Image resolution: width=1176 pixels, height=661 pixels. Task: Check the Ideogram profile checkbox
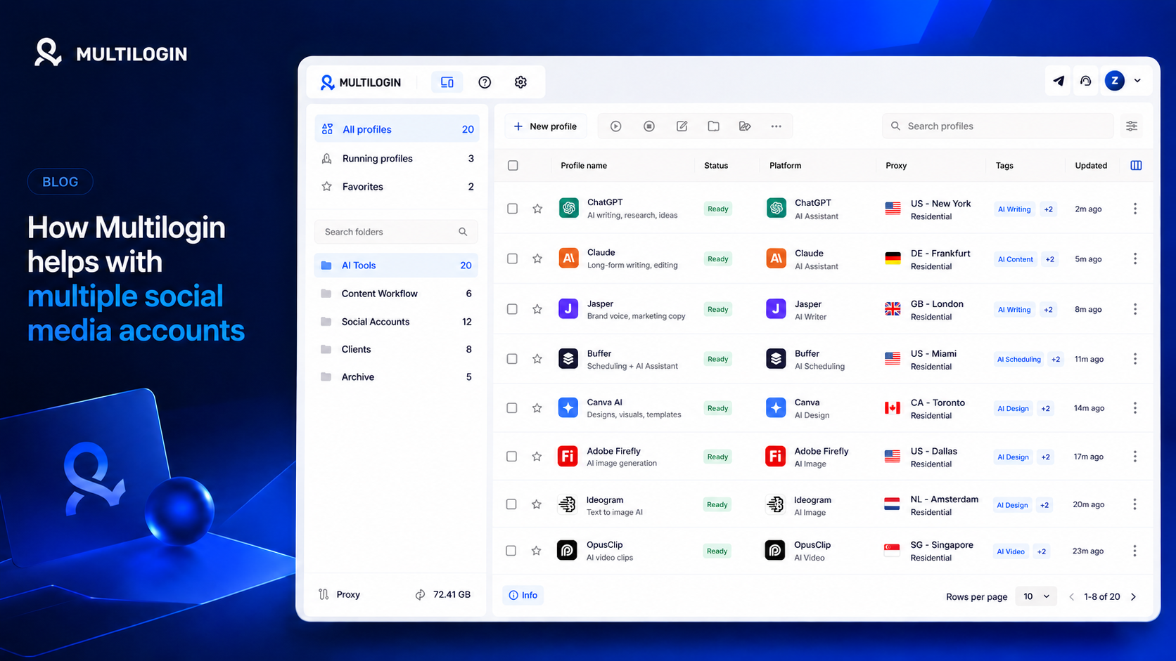pos(511,504)
